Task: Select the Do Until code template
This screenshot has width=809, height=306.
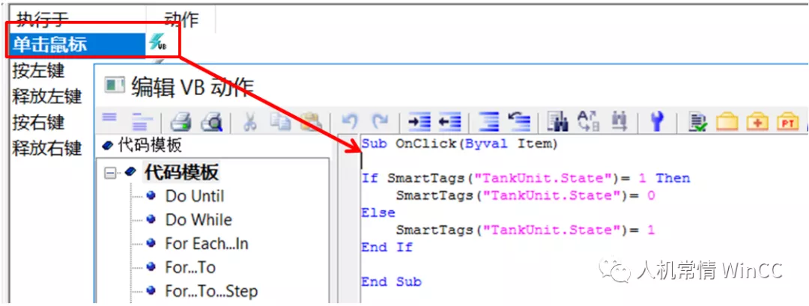Action: [195, 196]
